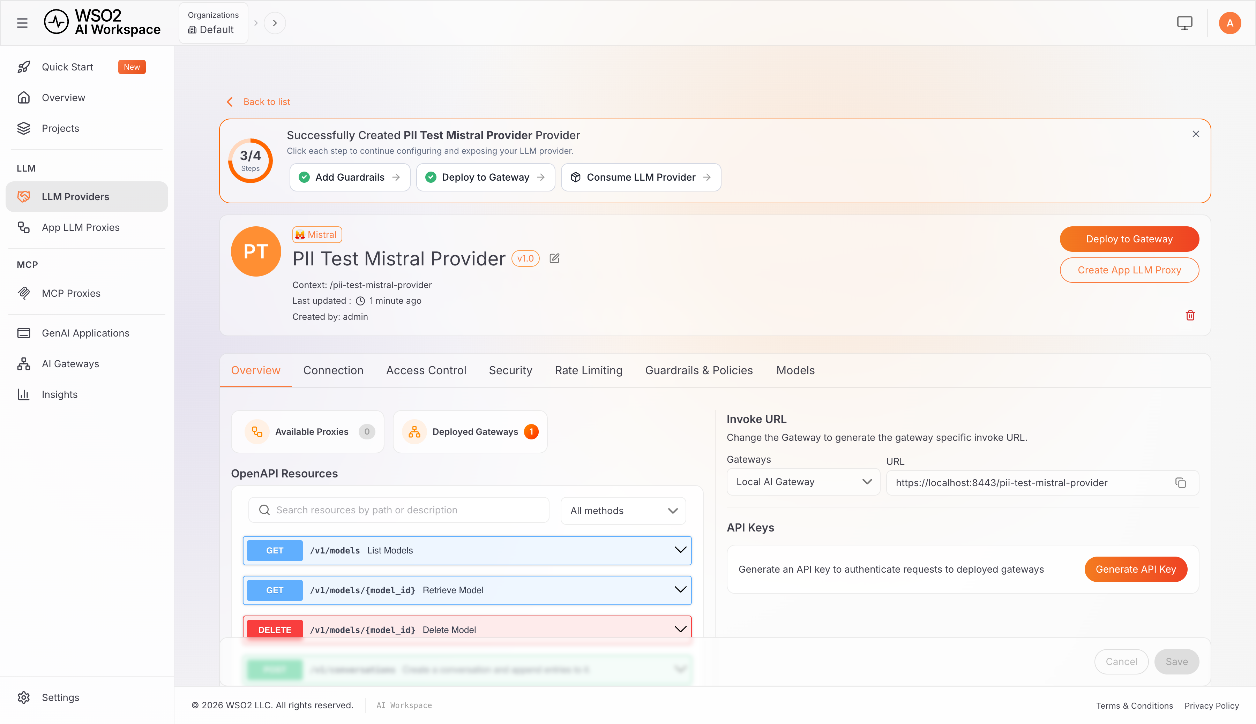
Task: Click the clock icon next to Last updated
Action: click(360, 301)
